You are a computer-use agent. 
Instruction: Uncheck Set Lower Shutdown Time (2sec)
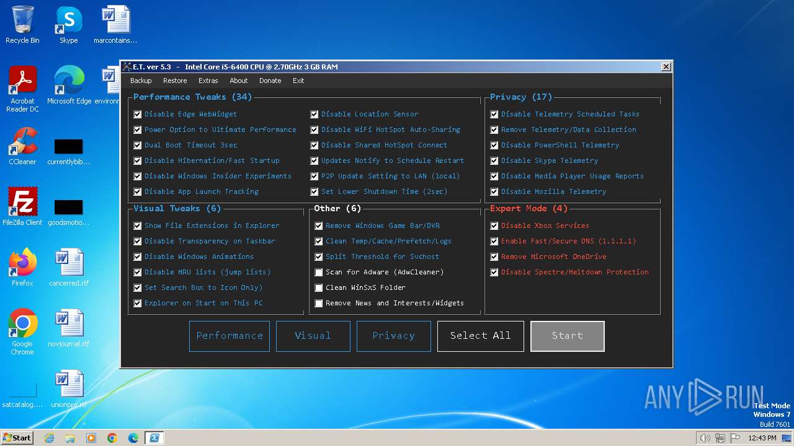pyautogui.click(x=314, y=192)
